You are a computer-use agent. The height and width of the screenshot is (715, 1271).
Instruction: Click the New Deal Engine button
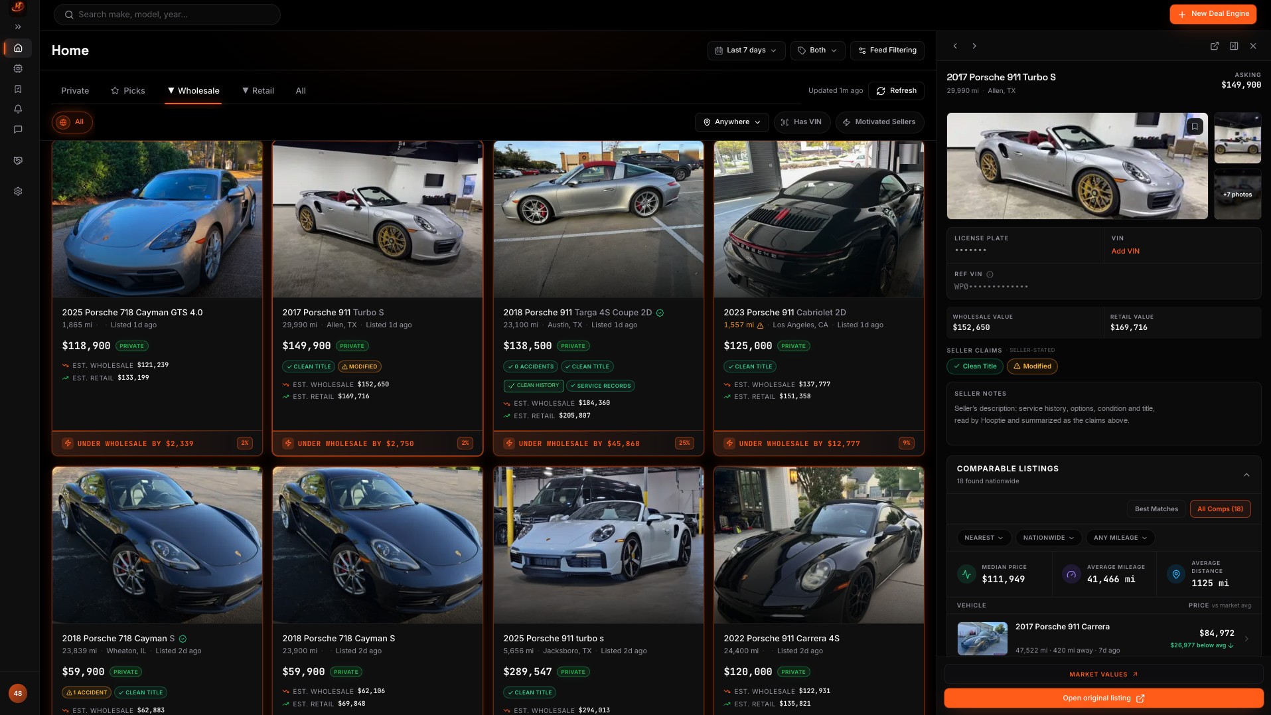point(1213,14)
